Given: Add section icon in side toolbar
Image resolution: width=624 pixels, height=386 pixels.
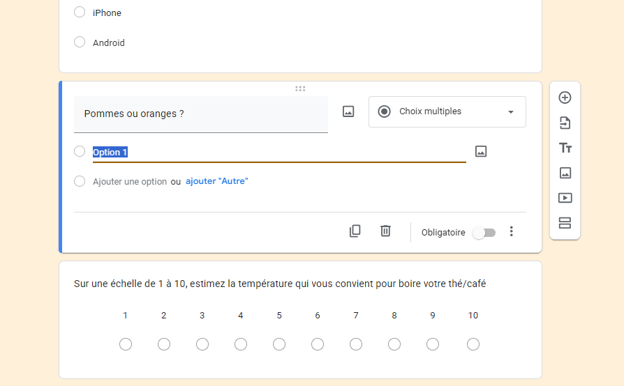Looking at the screenshot, I should tap(565, 223).
